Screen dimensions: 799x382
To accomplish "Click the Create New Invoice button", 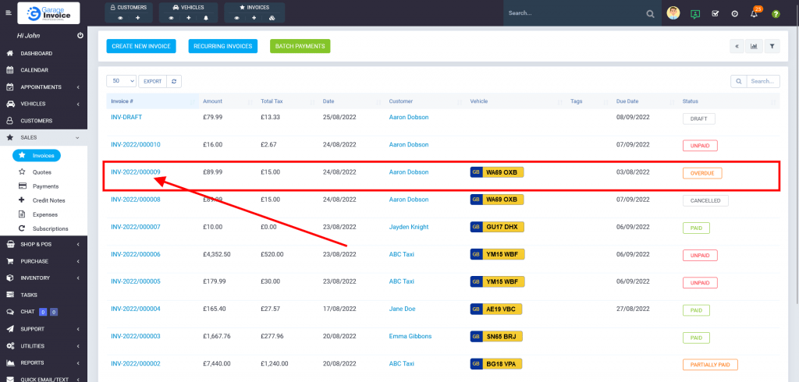I will pos(141,46).
